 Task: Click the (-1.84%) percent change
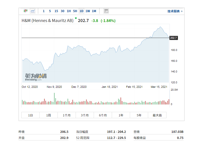point(108,21)
